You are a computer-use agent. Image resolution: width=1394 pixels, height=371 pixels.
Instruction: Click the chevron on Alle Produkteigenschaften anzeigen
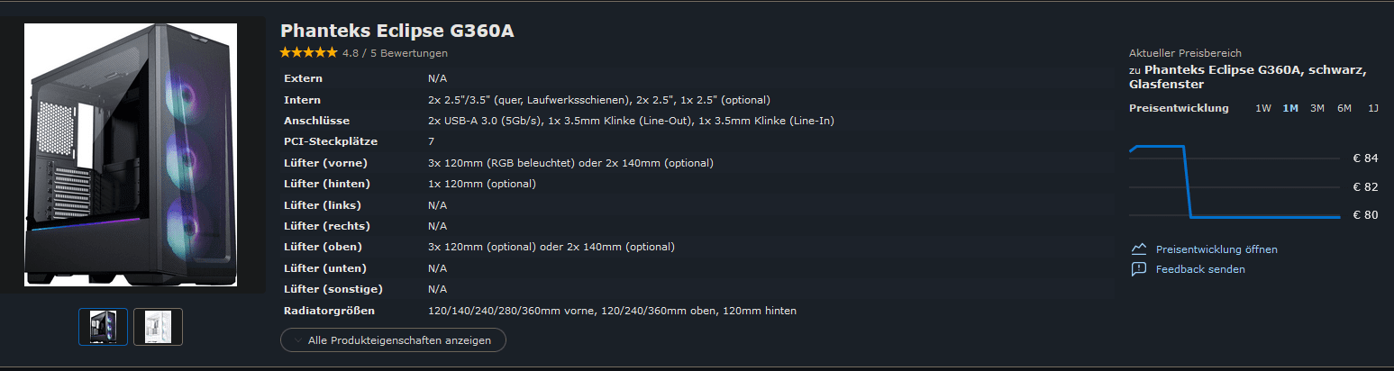(296, 340)
